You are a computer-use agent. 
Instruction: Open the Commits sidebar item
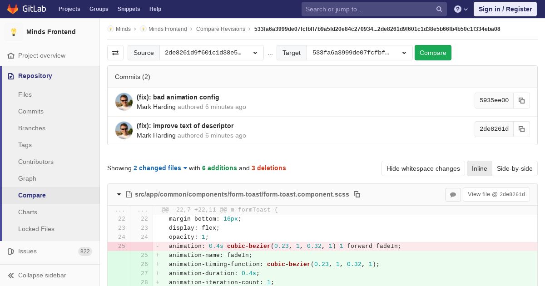[x=31, y=111]
